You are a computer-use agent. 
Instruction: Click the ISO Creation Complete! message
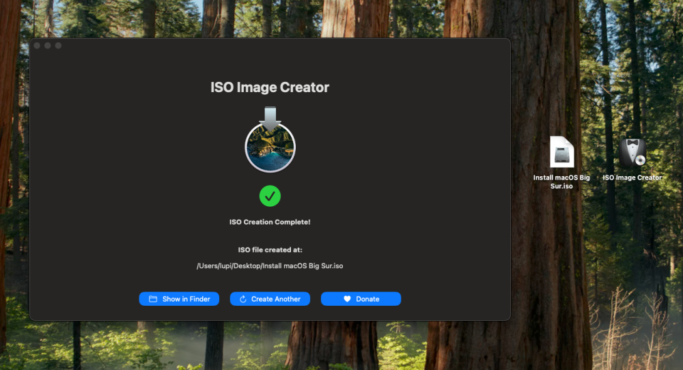coord(270,222)
